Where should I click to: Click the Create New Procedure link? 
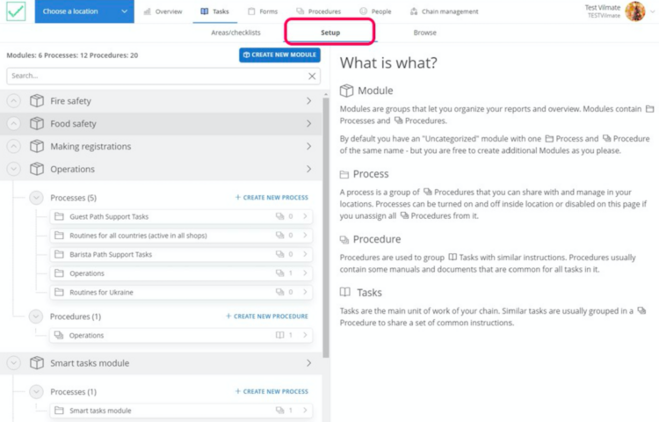267,316
